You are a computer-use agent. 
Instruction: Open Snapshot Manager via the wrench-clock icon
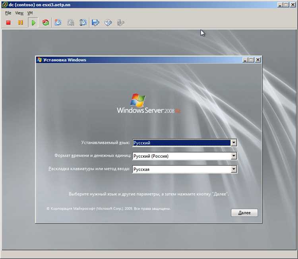83,23
